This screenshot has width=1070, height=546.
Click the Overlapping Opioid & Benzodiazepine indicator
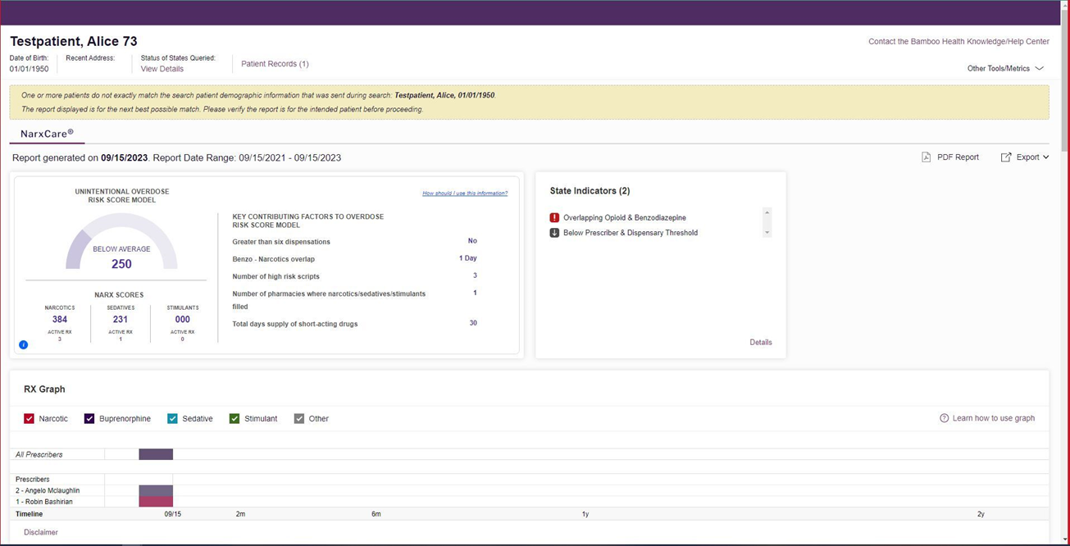[625, 218]
